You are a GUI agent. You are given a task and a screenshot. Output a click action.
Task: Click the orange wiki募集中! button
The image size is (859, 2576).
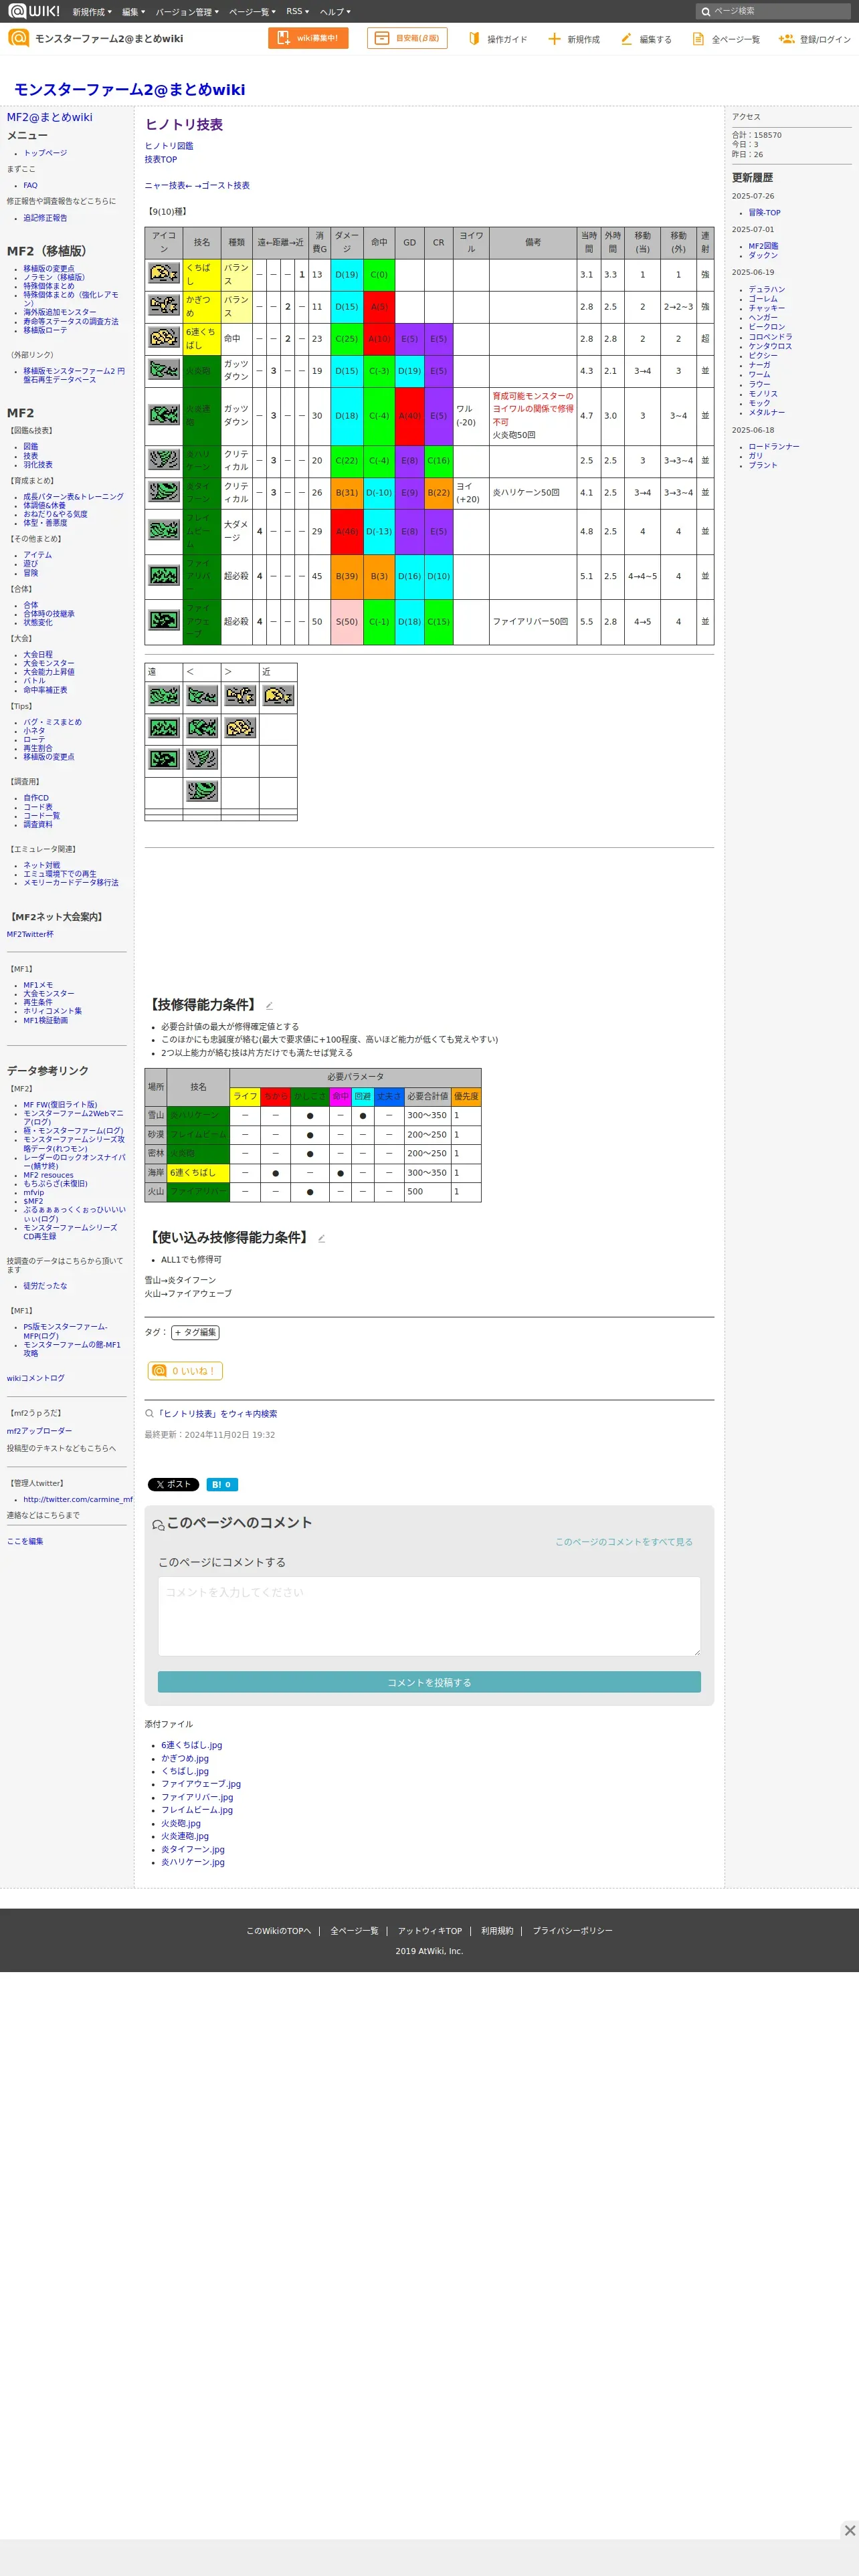point(308,38)
